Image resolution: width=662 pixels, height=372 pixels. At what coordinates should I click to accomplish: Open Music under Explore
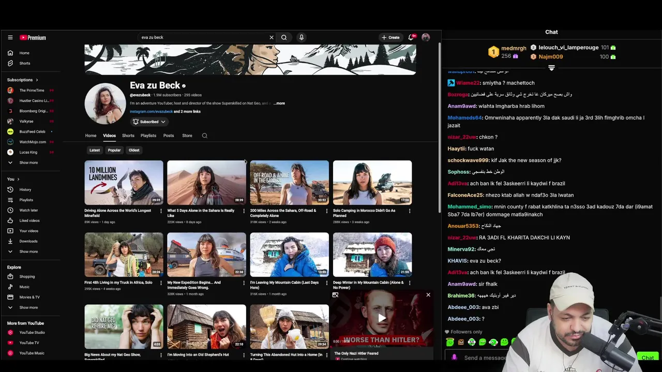point(24,287)
